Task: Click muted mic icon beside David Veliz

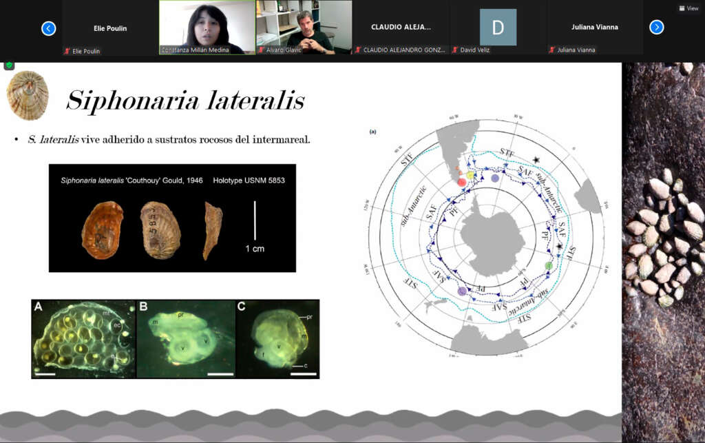Action: tap(455, 50)
